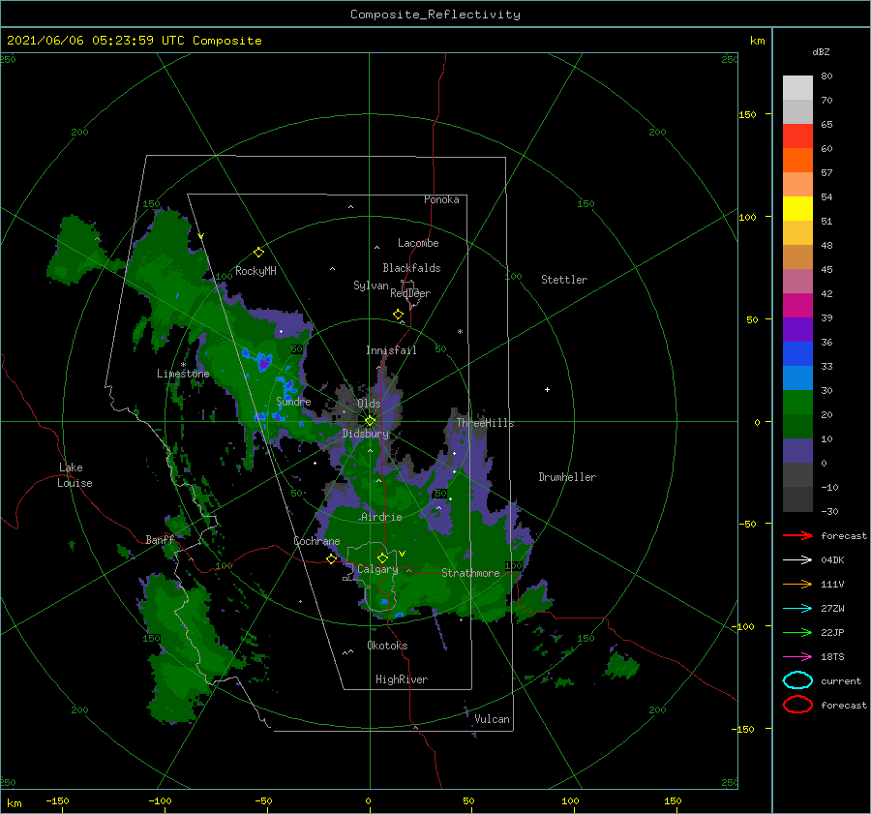Click the yellow station marker above Calgary

coord(382,558)
